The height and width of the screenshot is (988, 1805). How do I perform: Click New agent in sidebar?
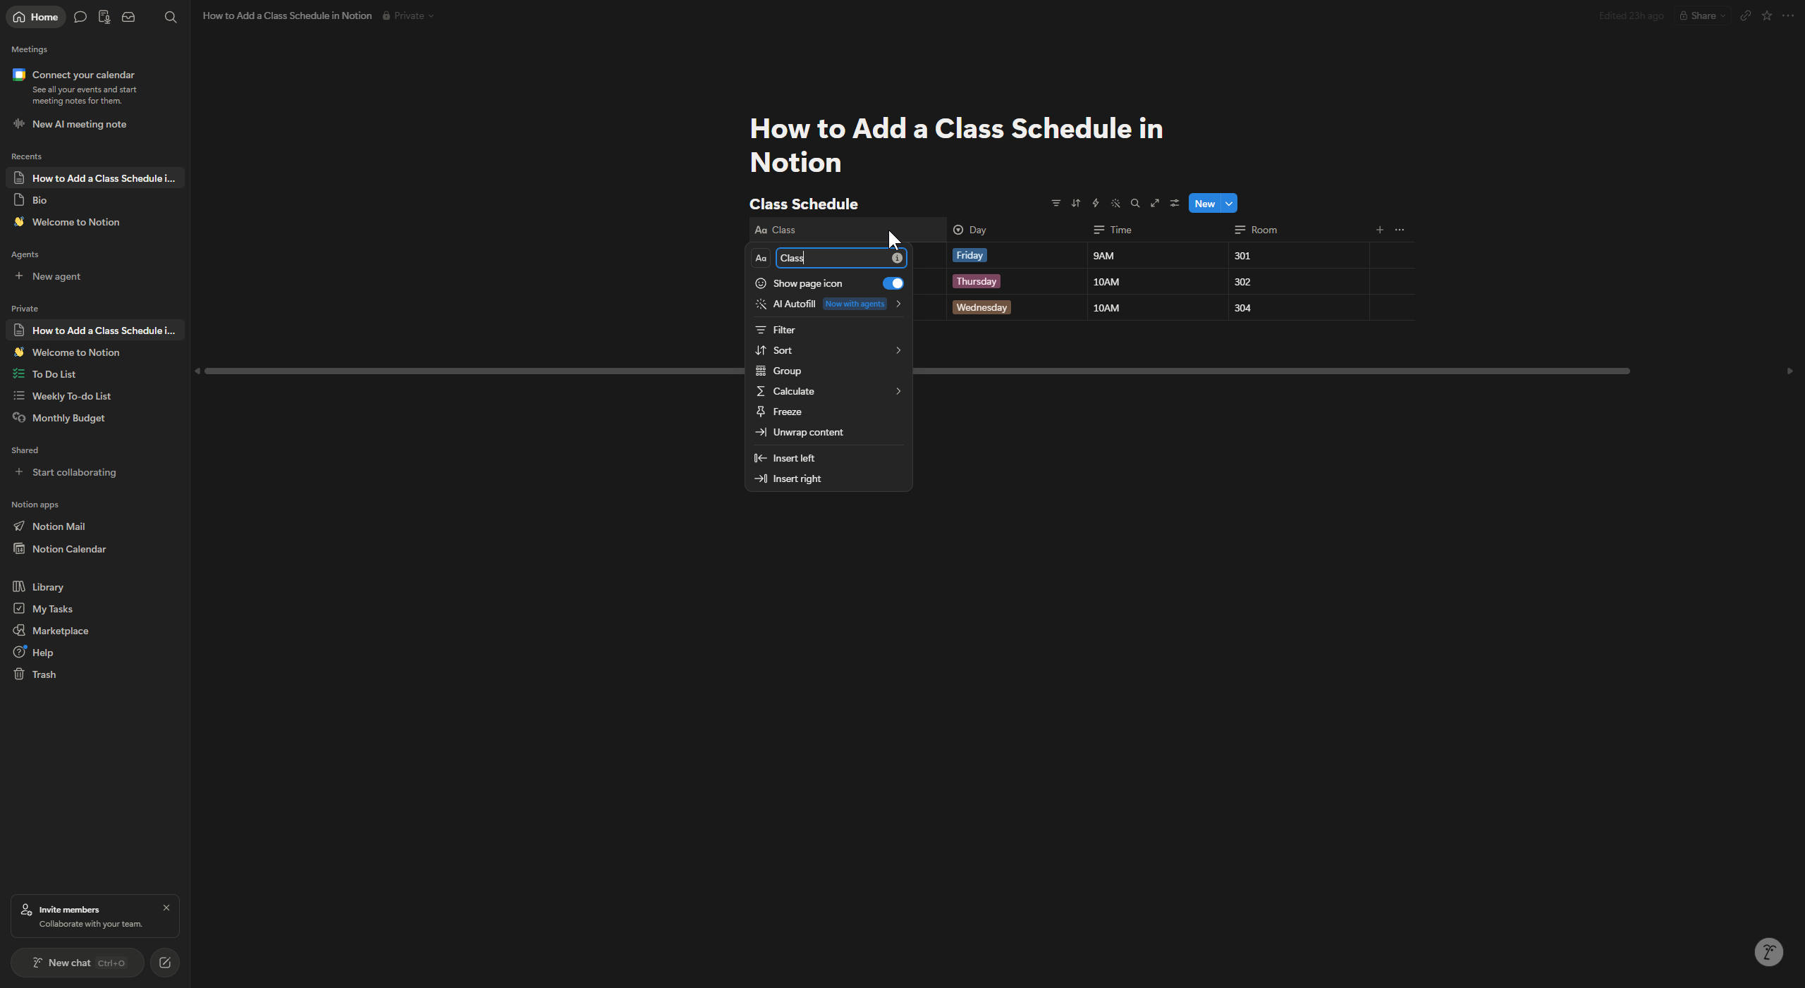point(94,276)
